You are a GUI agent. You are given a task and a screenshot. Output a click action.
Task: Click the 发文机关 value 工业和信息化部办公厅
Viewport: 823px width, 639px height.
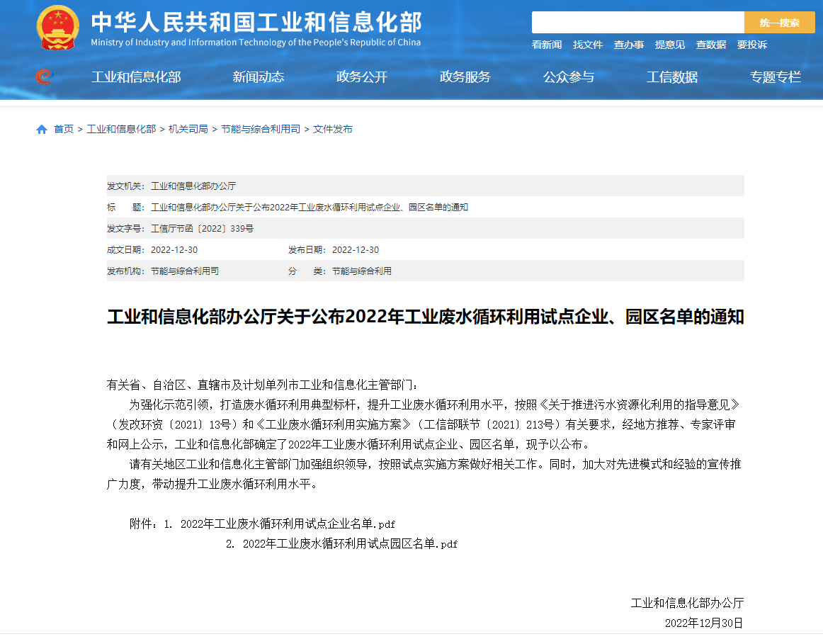coord(193,186)
